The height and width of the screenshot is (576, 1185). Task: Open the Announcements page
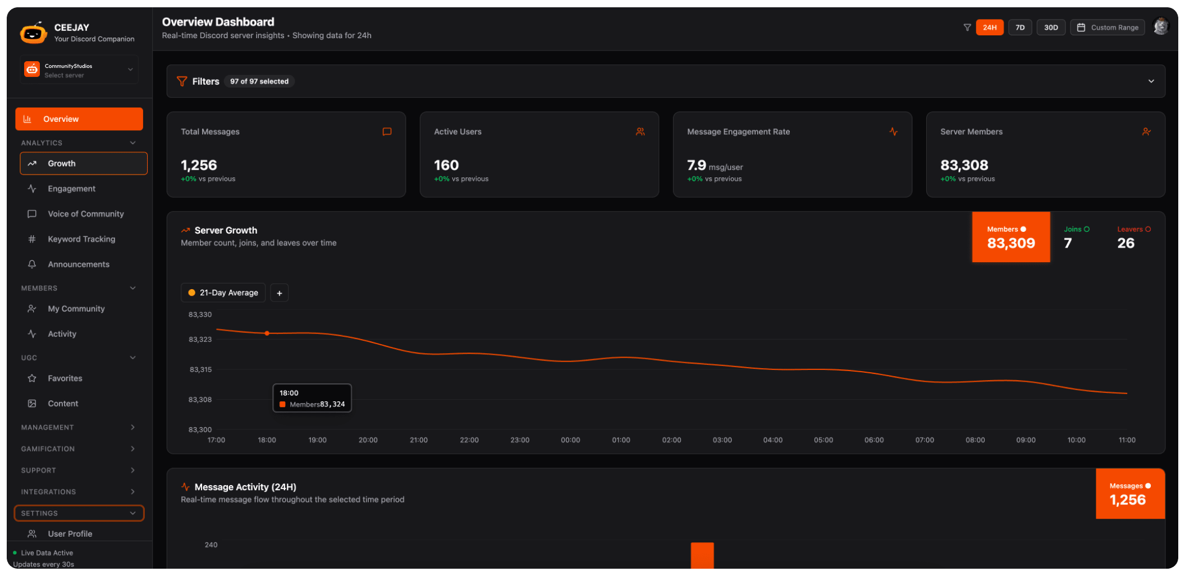point(84,264)
